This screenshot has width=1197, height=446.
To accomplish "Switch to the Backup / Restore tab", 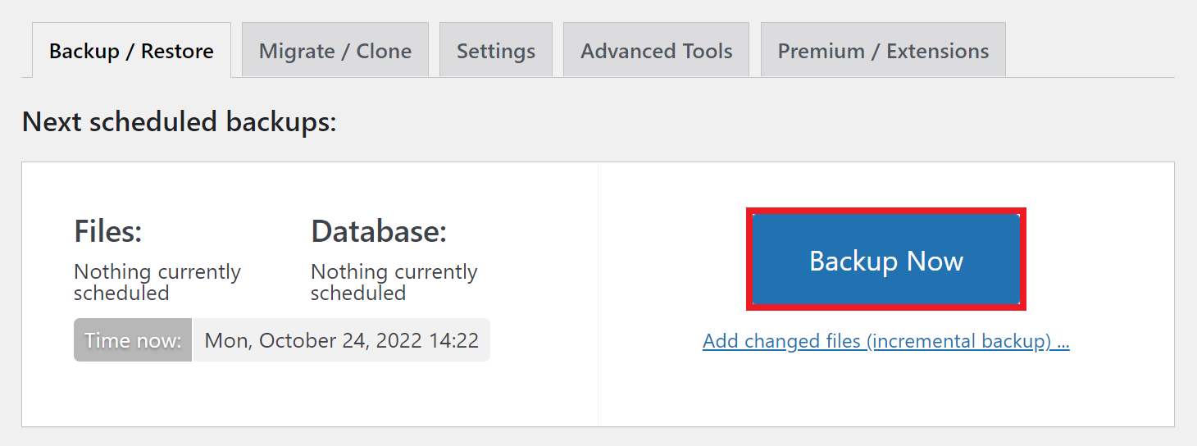I will click(x=131, y=51).
